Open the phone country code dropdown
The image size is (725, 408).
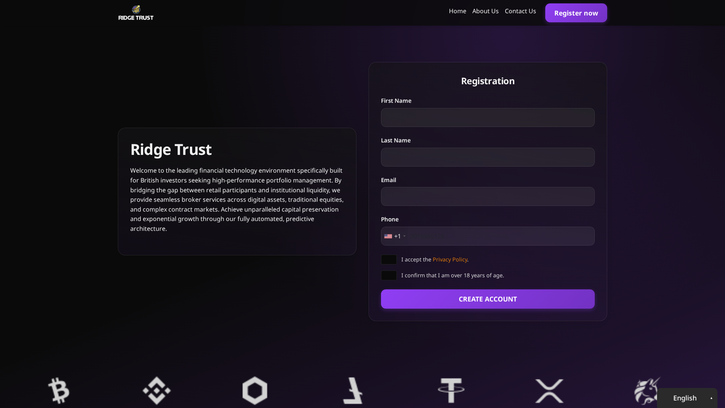pyautogui.click(x=395, y=236)
